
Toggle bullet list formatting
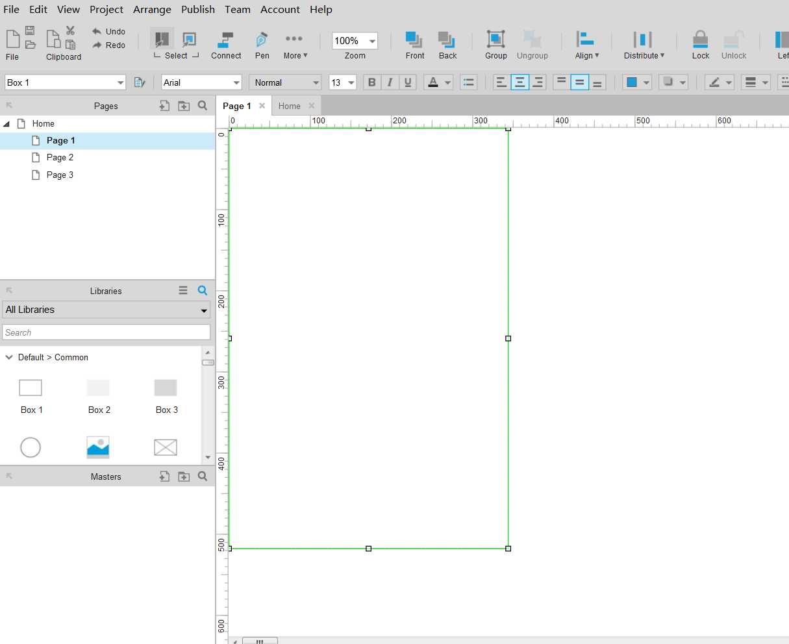[x=468, y=82]
